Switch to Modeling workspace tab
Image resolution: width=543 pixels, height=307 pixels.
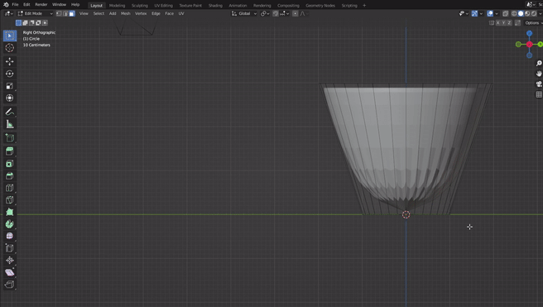(x=117, y=6)
